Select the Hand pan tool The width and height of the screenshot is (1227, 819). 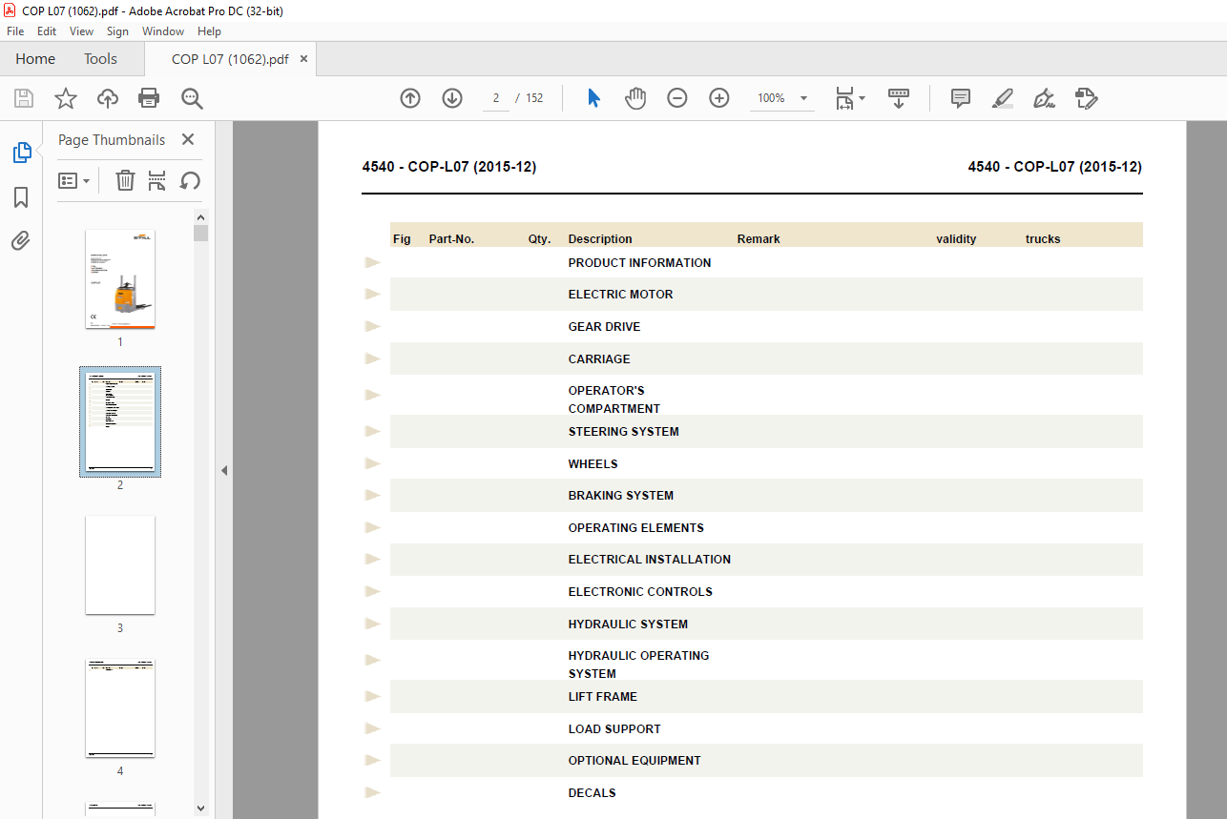(635, 98)
